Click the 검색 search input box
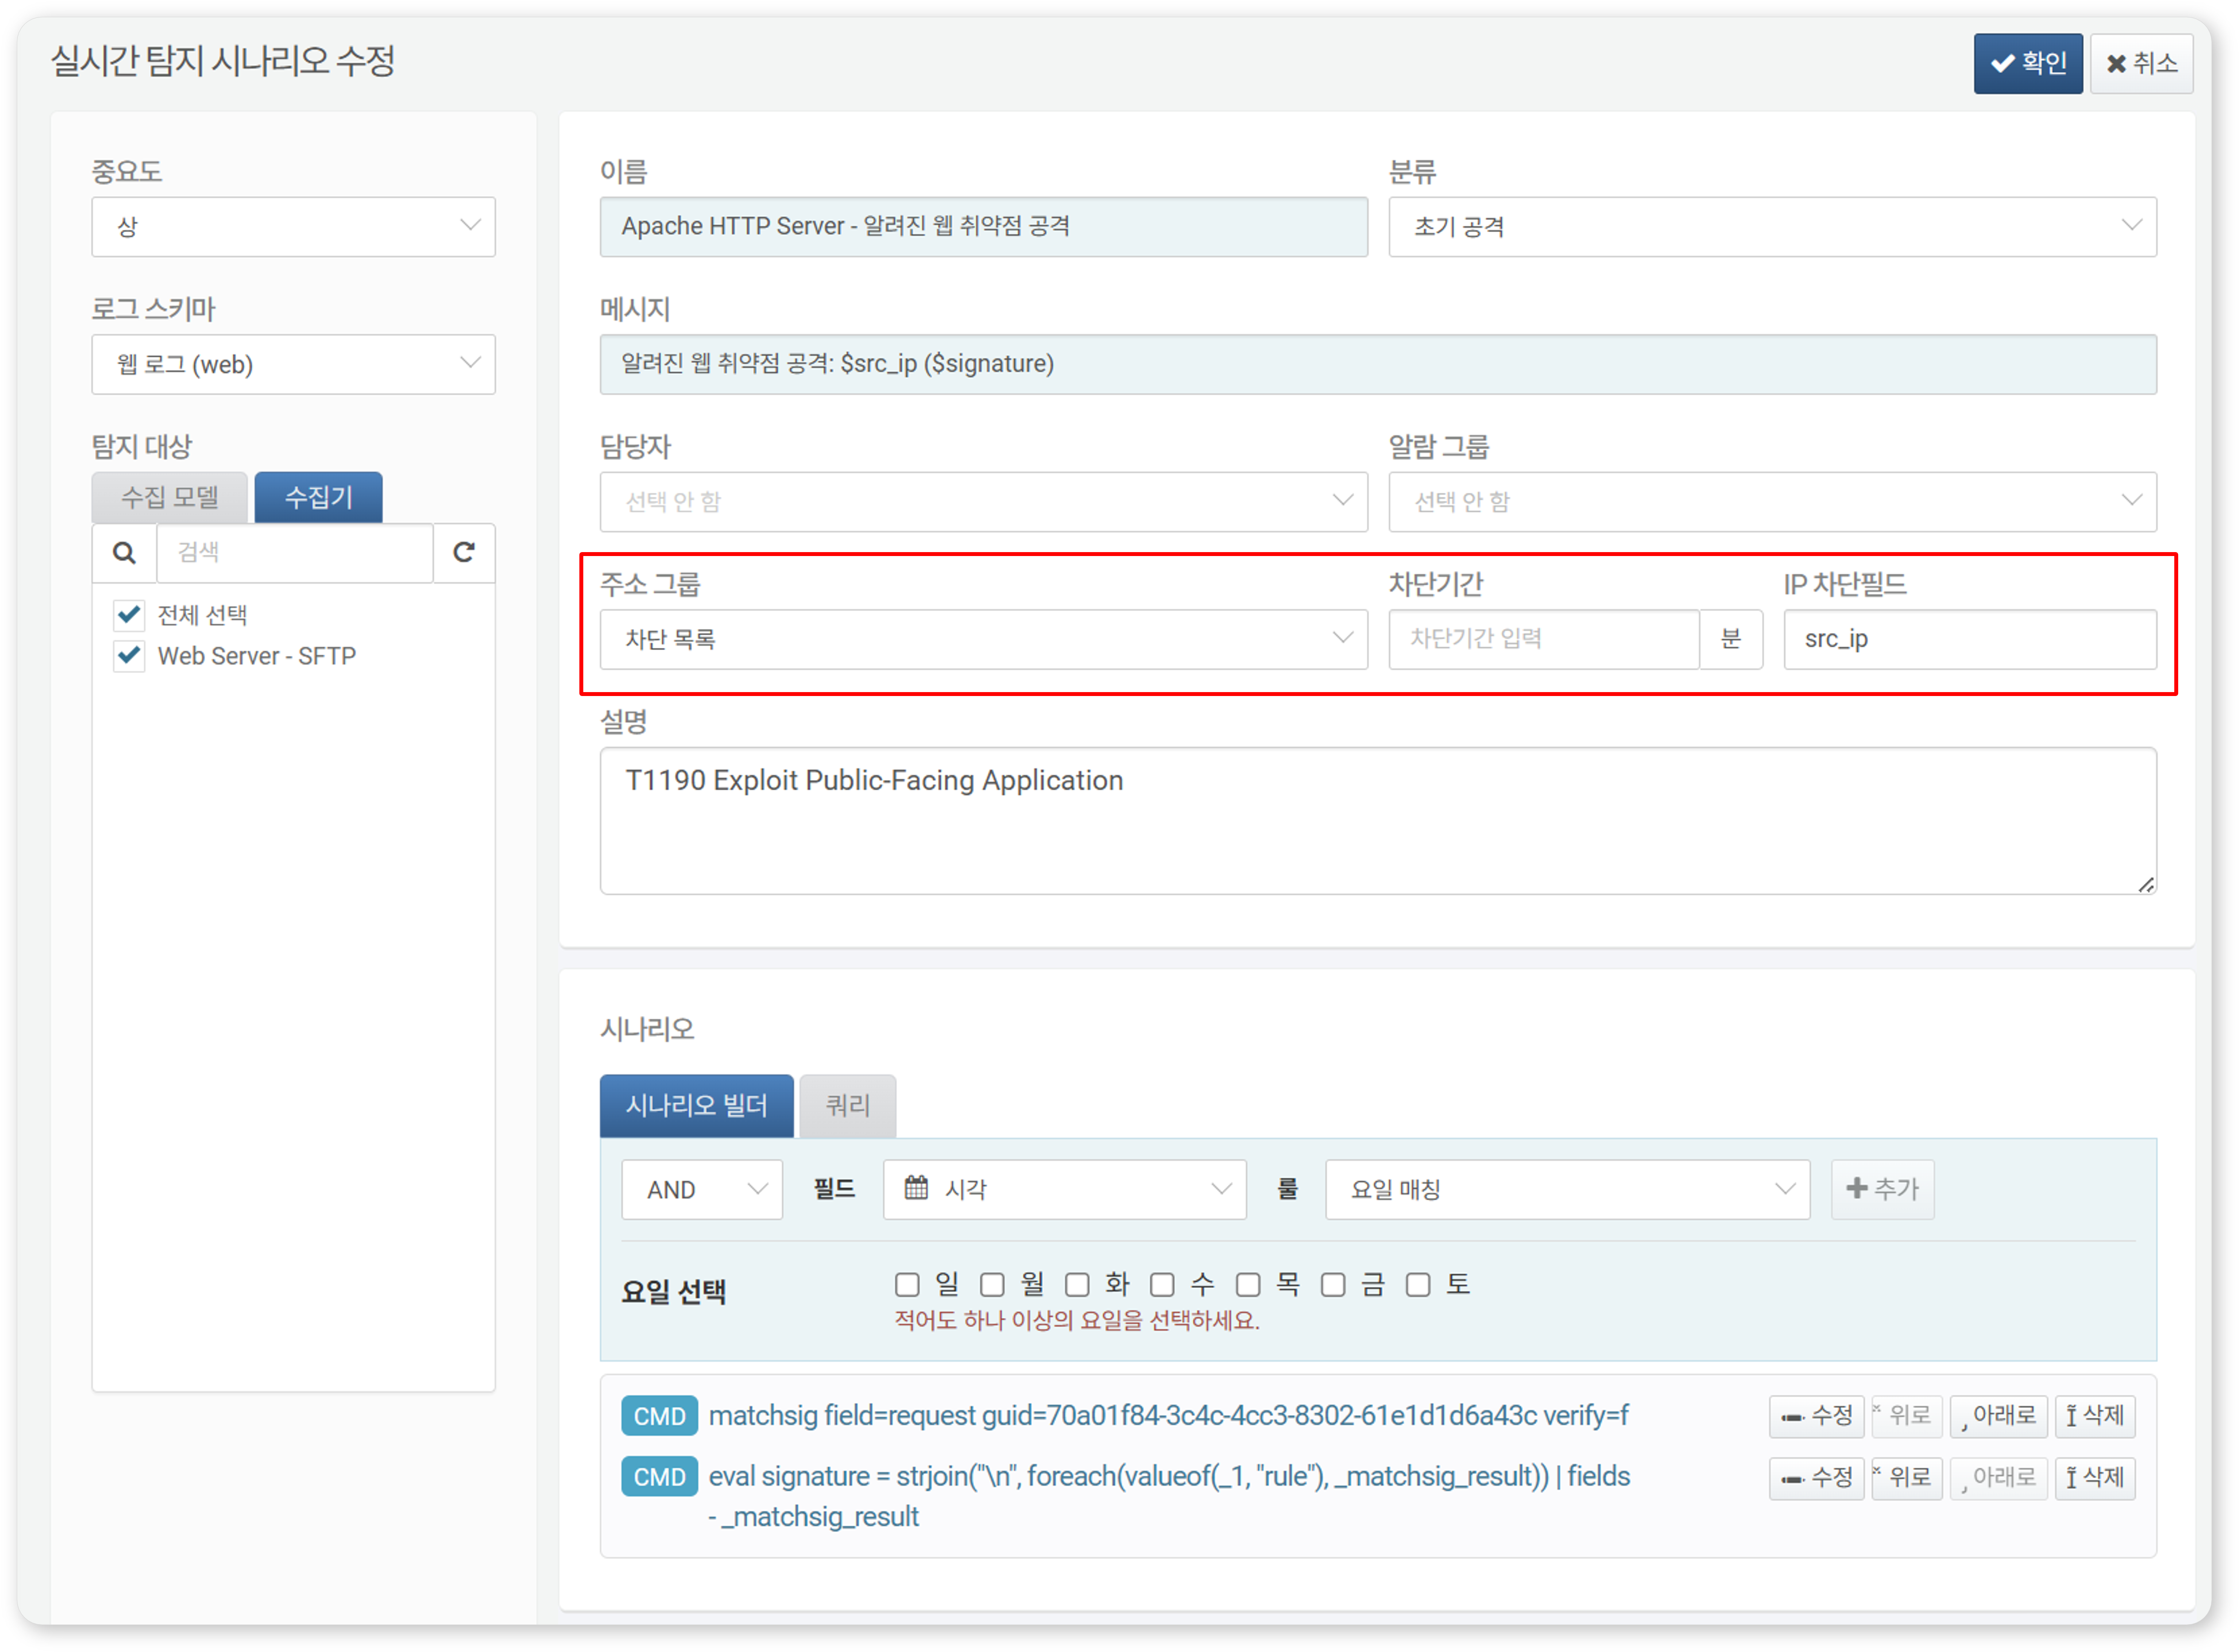This screenshot has height=1652, width=2239. click(295, 553)
